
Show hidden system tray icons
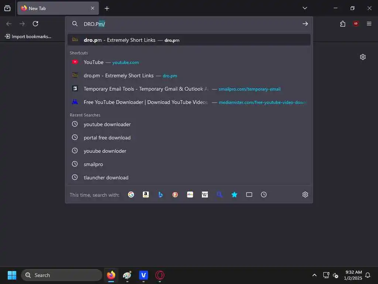[315, 275]
